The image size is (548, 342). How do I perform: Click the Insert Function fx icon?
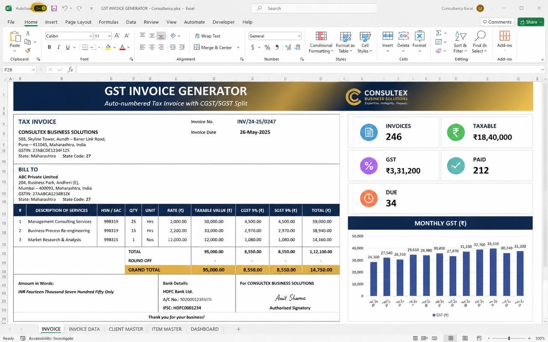click(71, 70)
